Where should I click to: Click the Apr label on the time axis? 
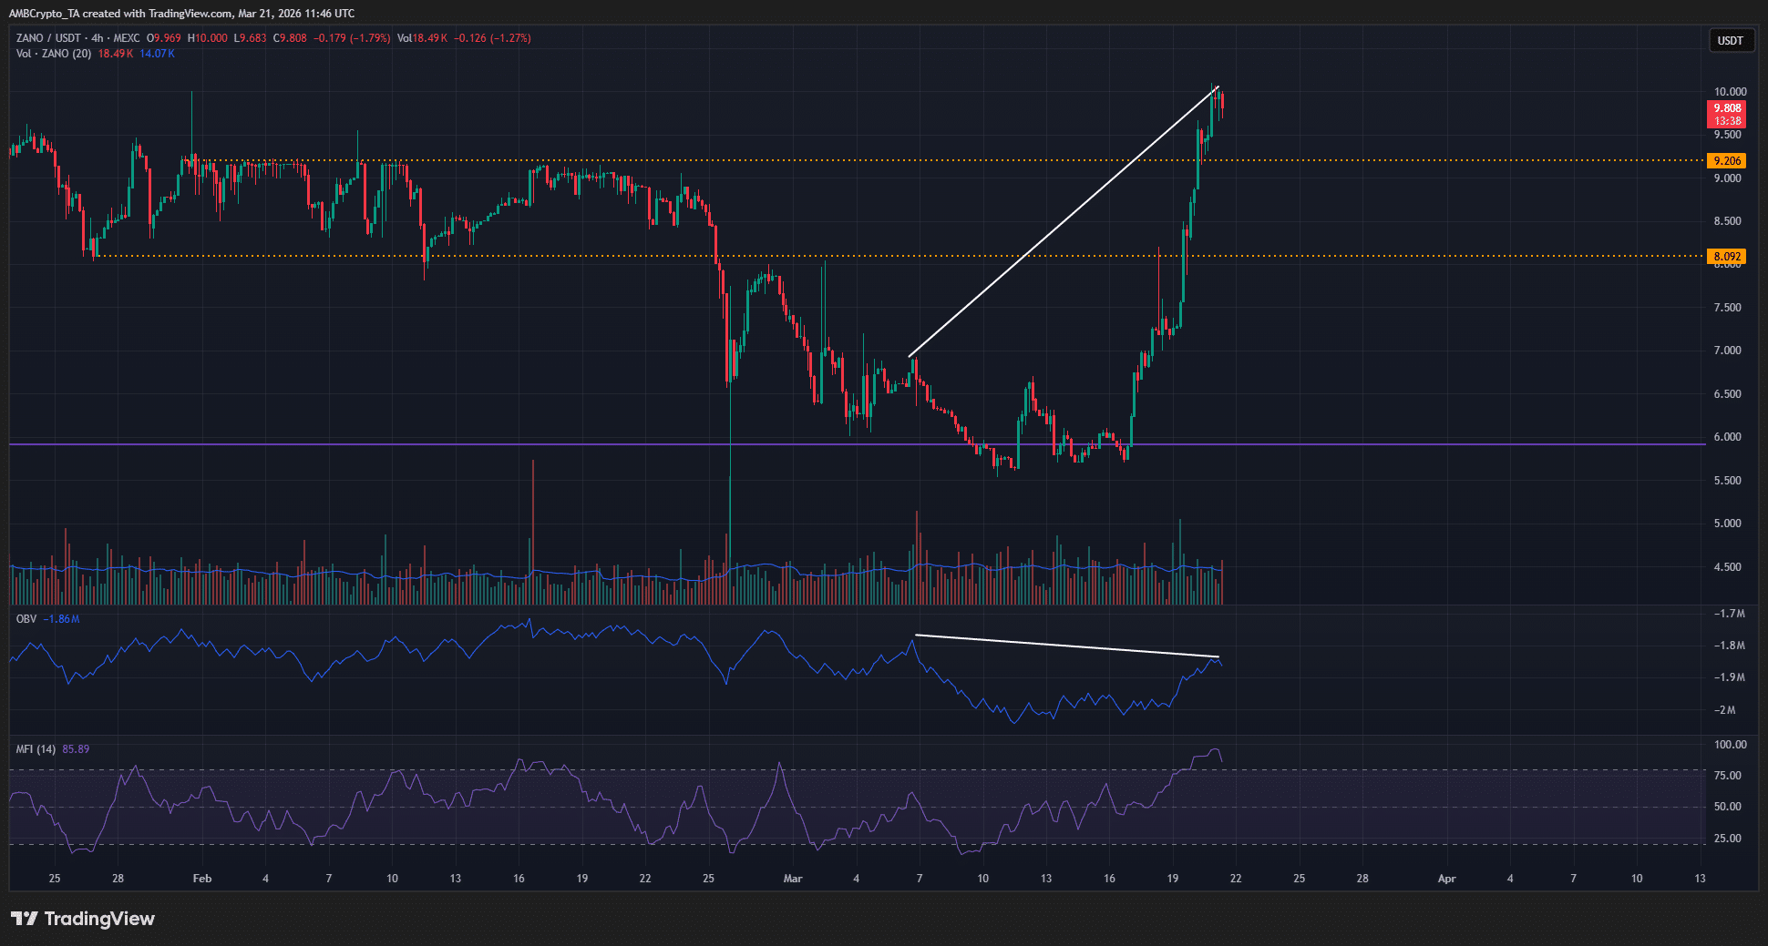[1446, 879]
